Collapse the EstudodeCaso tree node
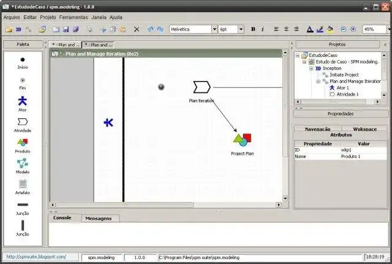Image resolution: width=392 pixels, height=264 pixels. coord(298,55)
